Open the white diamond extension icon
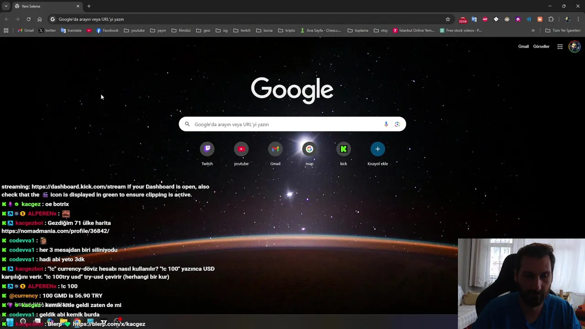This screenshot has width=585, height=329. pos(496,19)
